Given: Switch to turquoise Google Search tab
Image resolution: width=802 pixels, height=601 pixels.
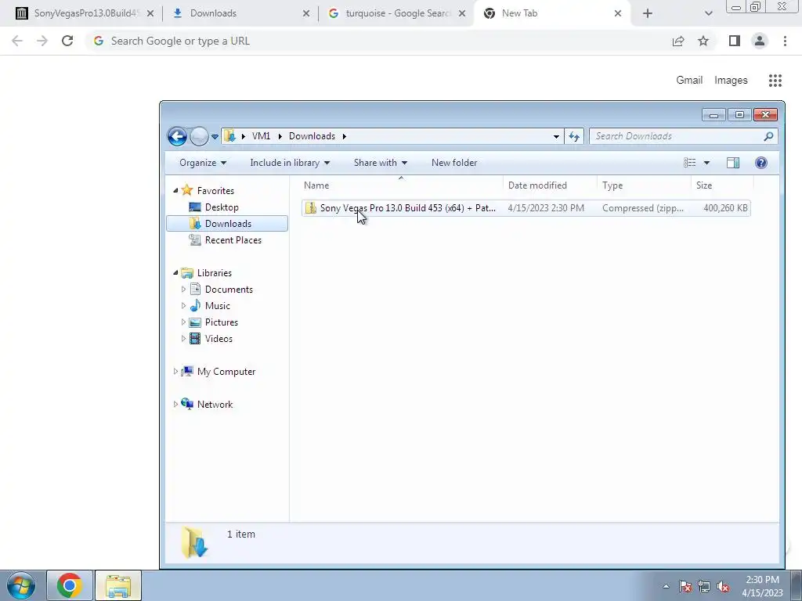Looking at the screenshot, I should [396, 13].
